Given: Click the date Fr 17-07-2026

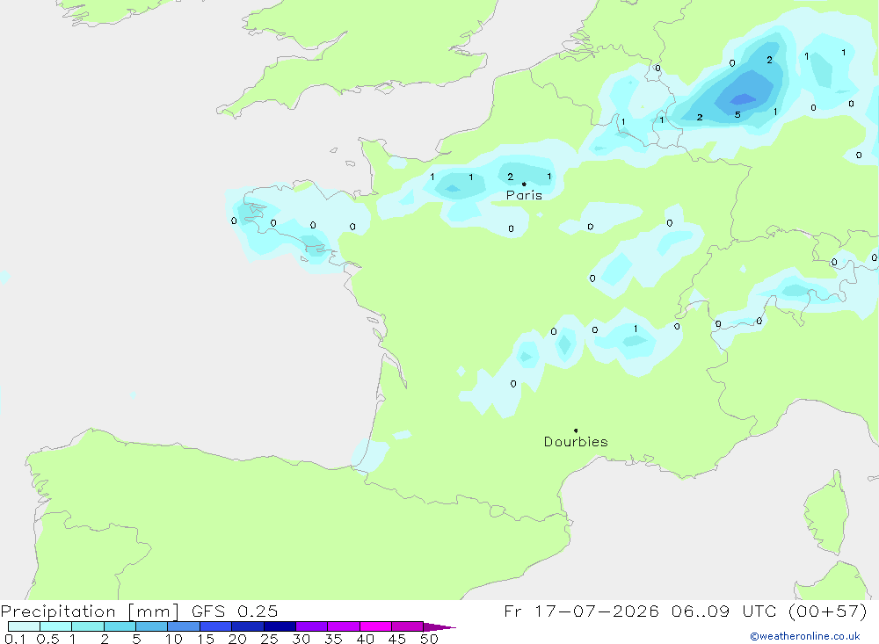Looking at the screenshot, I should click(581, 611).
